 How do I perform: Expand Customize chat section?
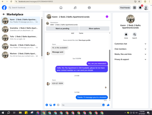point(130,44)
